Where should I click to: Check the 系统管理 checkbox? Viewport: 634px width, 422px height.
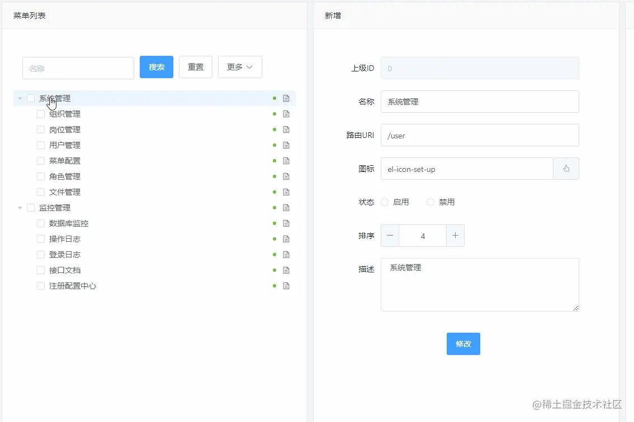click(31, 98)
